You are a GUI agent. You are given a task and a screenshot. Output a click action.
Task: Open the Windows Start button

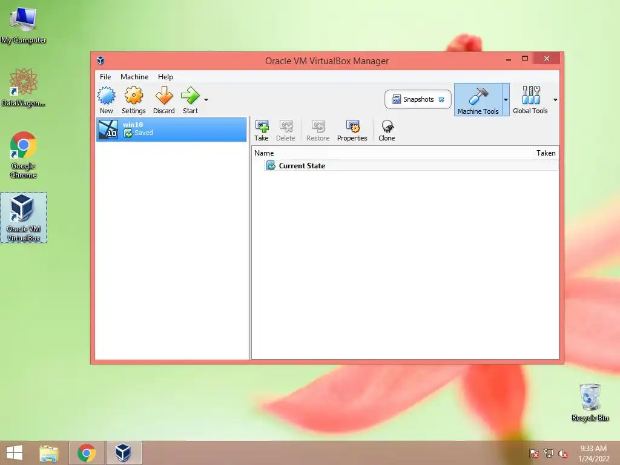coord(15,453)
